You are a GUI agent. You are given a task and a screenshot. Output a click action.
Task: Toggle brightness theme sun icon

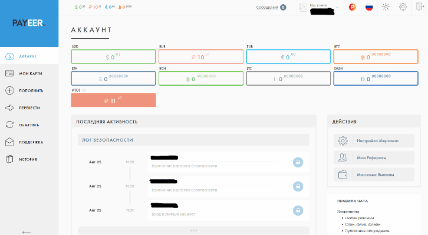(x=386, y=7)
